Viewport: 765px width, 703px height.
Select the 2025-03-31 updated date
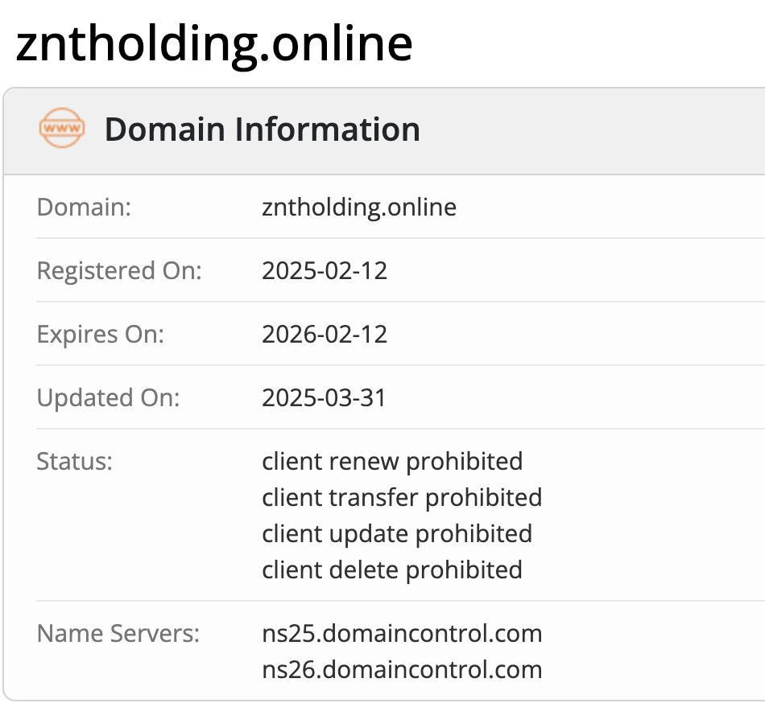[x=324, y=397]
